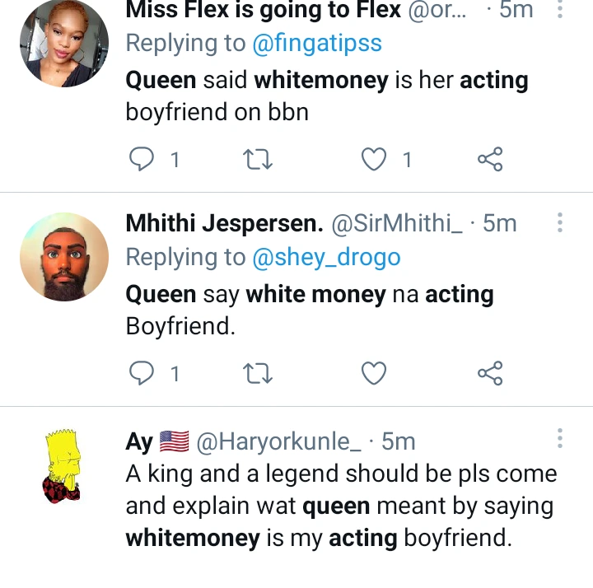The height and width of the screenshot is (588, 593).
Task: Open more options for Miss Flex's tweet
Action: click(560, 9)
